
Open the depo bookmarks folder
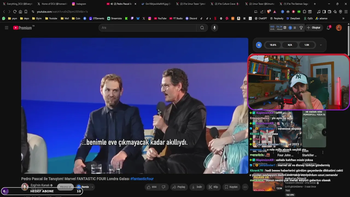point(24,18)
